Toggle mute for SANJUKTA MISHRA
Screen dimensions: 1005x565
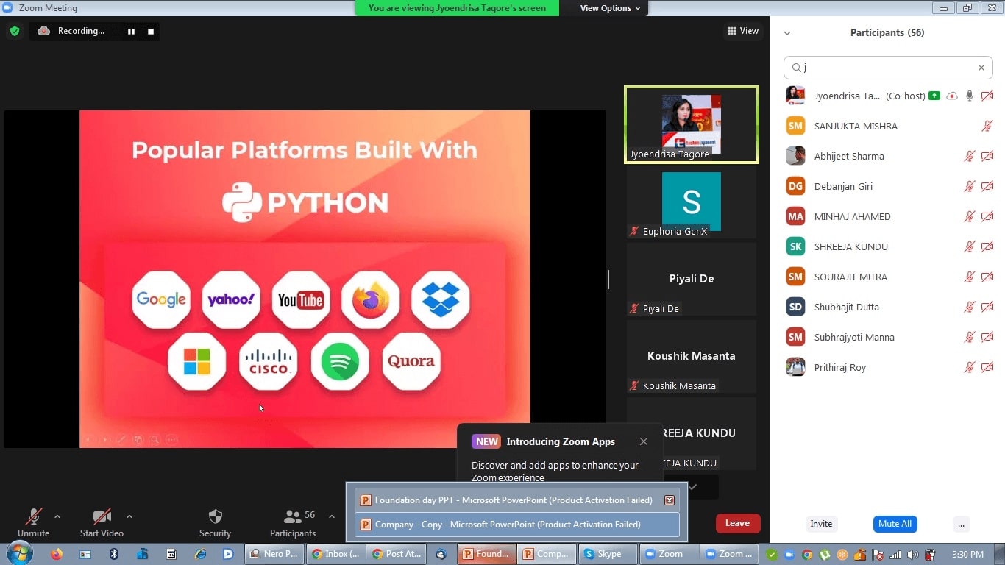coord(987,127)
